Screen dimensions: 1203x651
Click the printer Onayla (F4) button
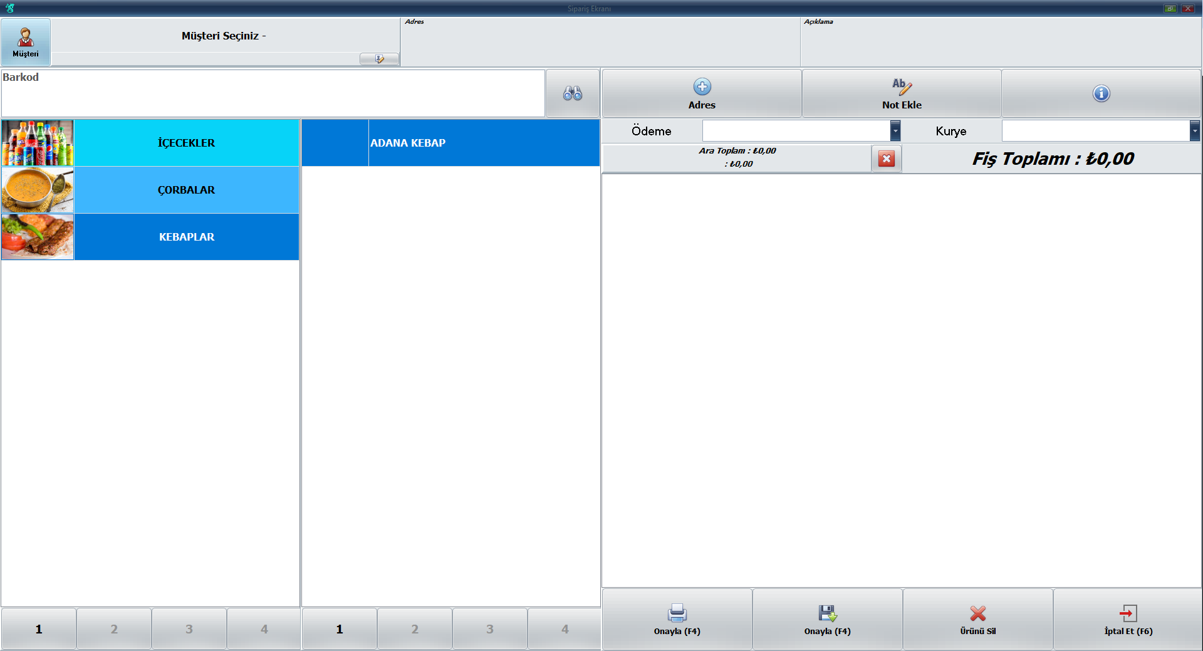[x=677, y=619]
